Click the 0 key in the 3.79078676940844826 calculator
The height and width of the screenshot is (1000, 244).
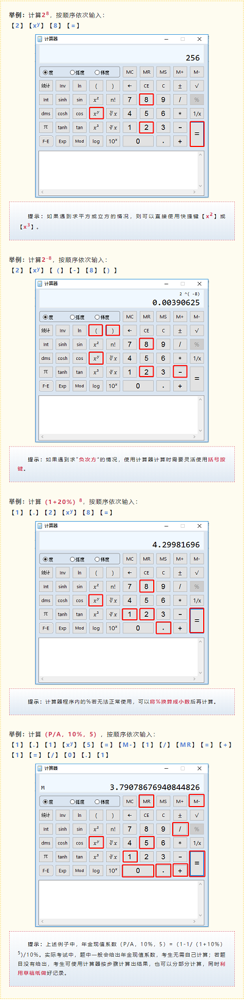138,871
